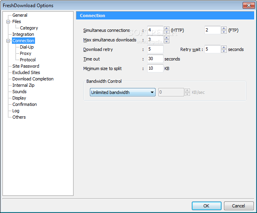The height and width of the screenshot is (213, 257).
Task: Select the Connection tree item
Action: pyautogui.click(x=23, y=41)
